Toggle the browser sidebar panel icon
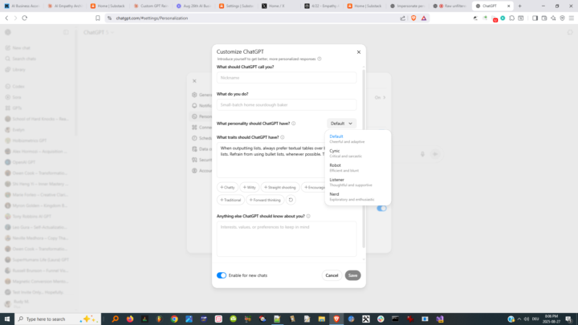Image resolution: width=578 pixels, height=325 pixels. 535,18
